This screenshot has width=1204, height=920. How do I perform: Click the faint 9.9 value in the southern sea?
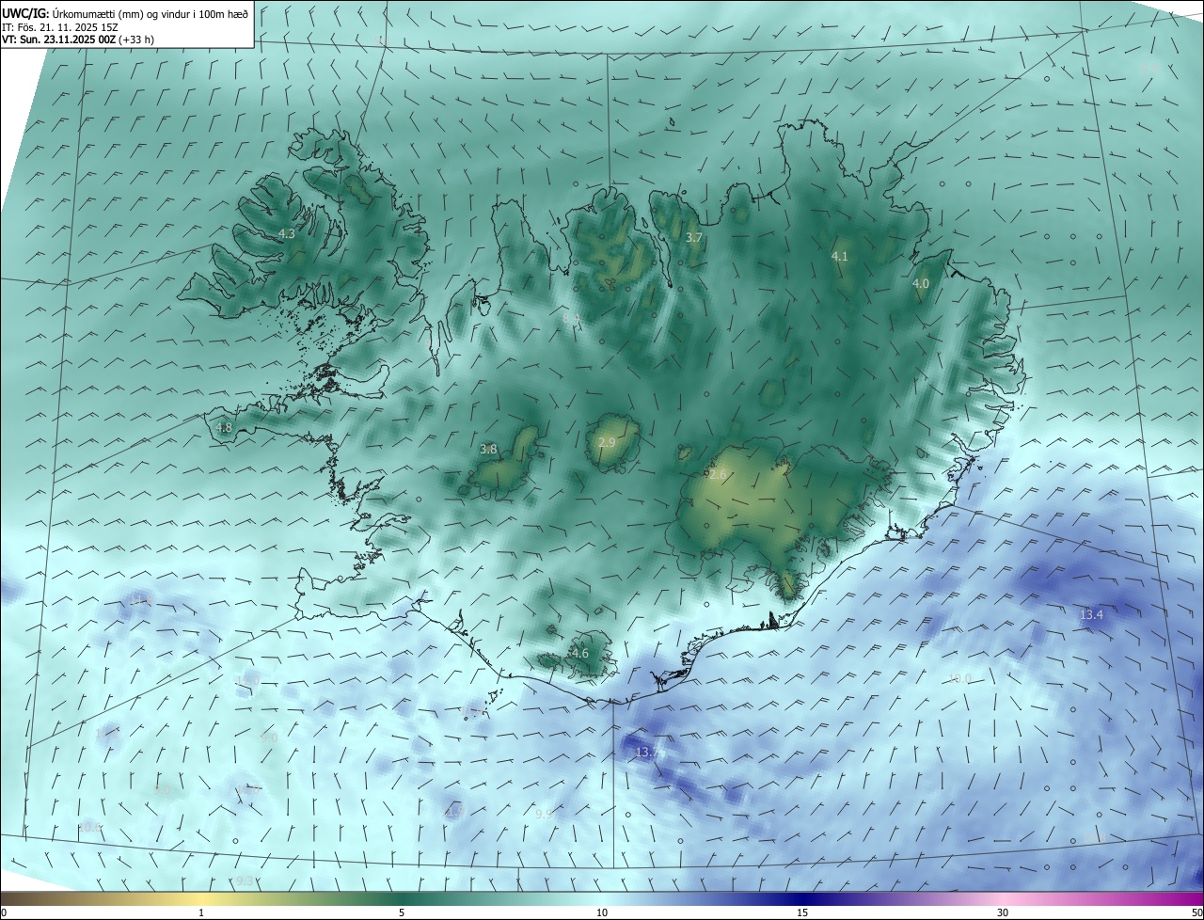[x=544, y=814]
